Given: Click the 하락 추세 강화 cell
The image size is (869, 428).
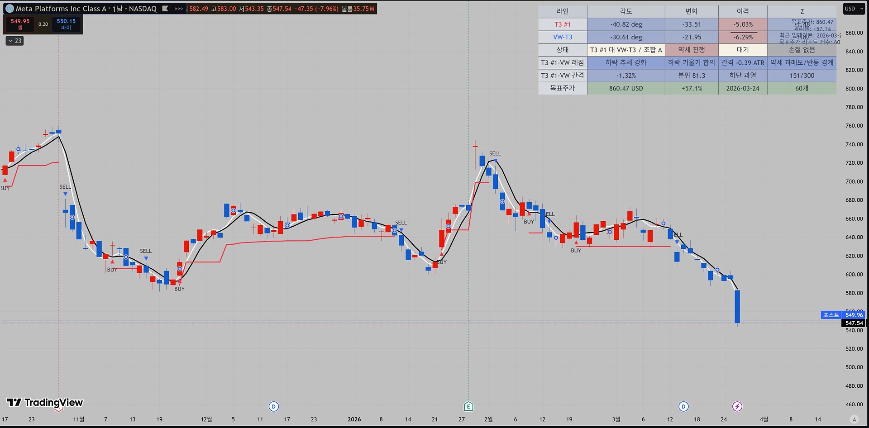Looking at the screenshot, I should (x=626, y=62).
